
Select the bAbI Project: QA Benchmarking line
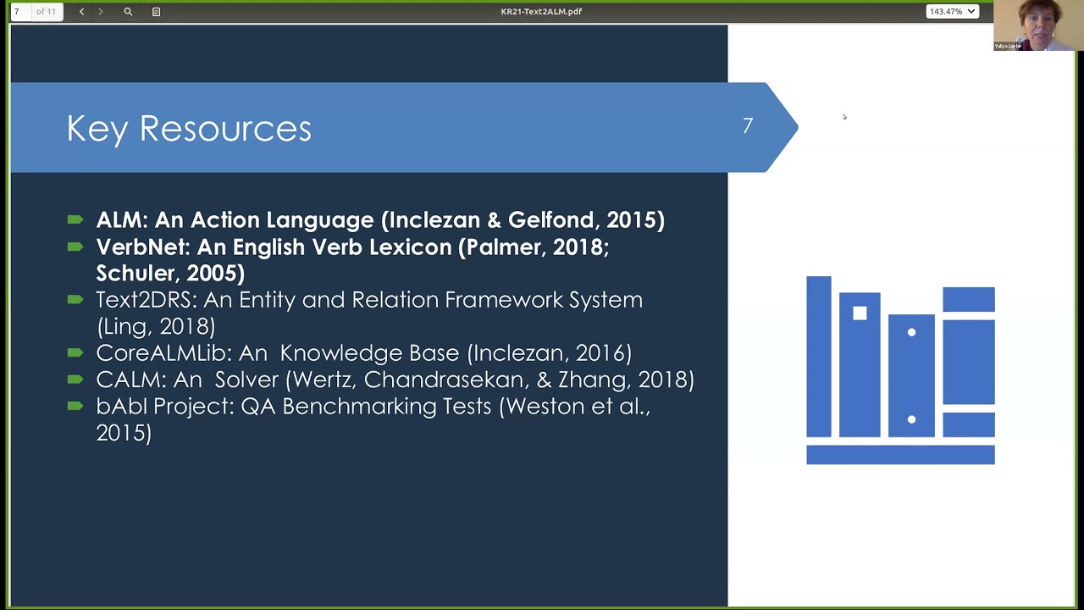coord(373,419)
